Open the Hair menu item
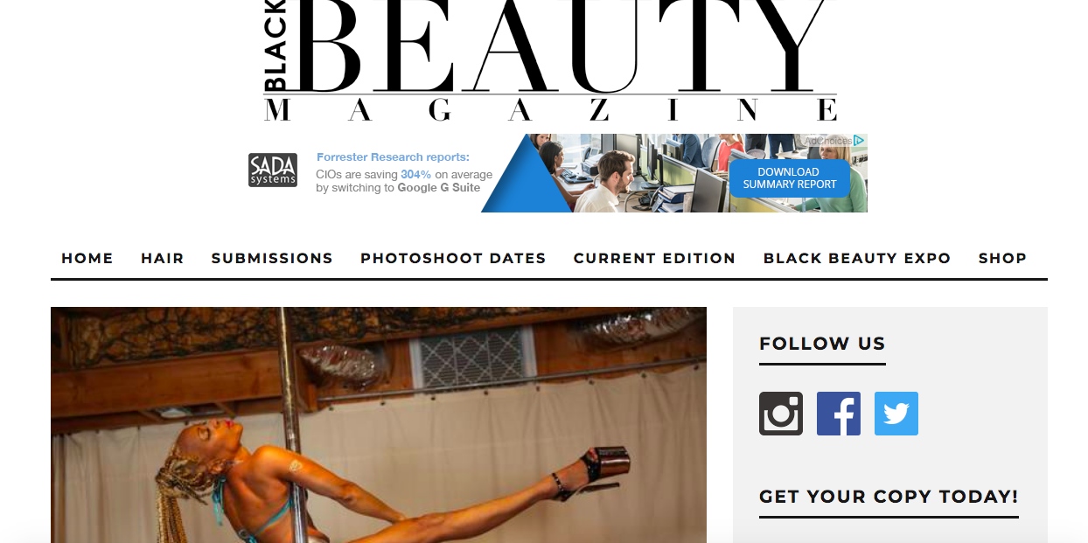This screenshot has height=543, width=1088. coord(163,258)
